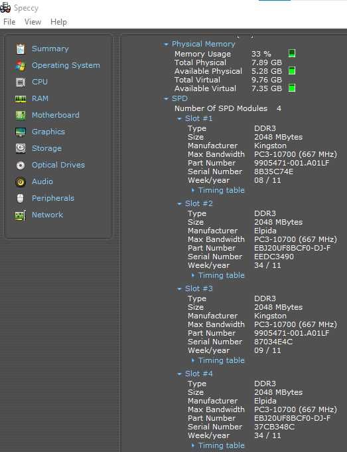Select Slot #4 part number EBJ20UF8BCF0-DJ-F
Viewport: 347px width, 452px height.
(292, 418)
